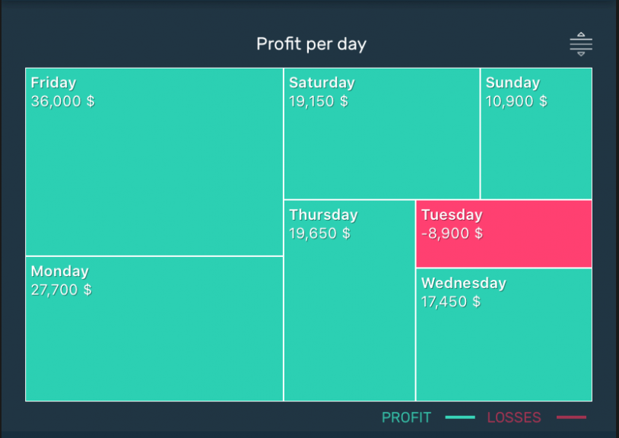Click the Profit per day chart title
This screenshot has height=438, width=619.
tap(311, 43)
